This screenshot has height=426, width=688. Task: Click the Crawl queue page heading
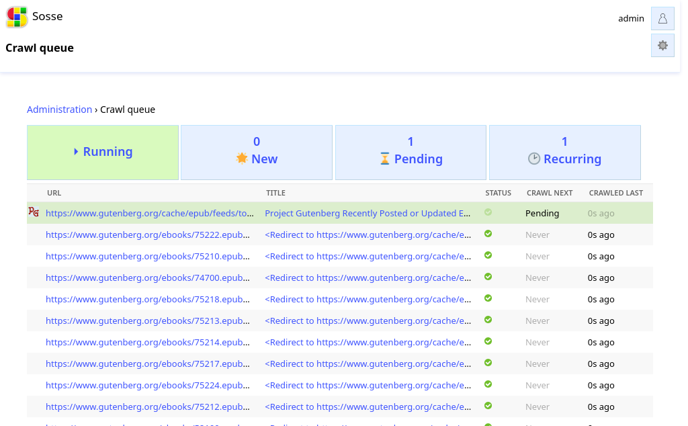pos(40,48)
